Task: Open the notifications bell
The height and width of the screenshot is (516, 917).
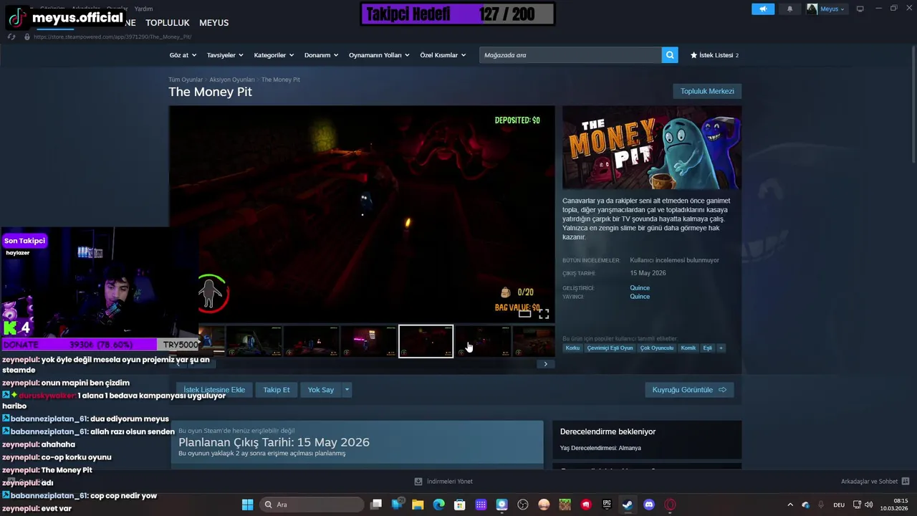Action: (x=790, y=9)
